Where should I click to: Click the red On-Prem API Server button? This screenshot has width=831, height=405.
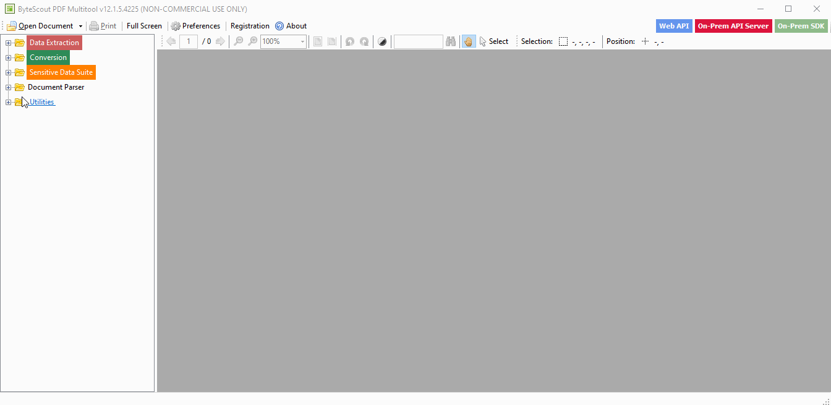(x=733, y=26)
